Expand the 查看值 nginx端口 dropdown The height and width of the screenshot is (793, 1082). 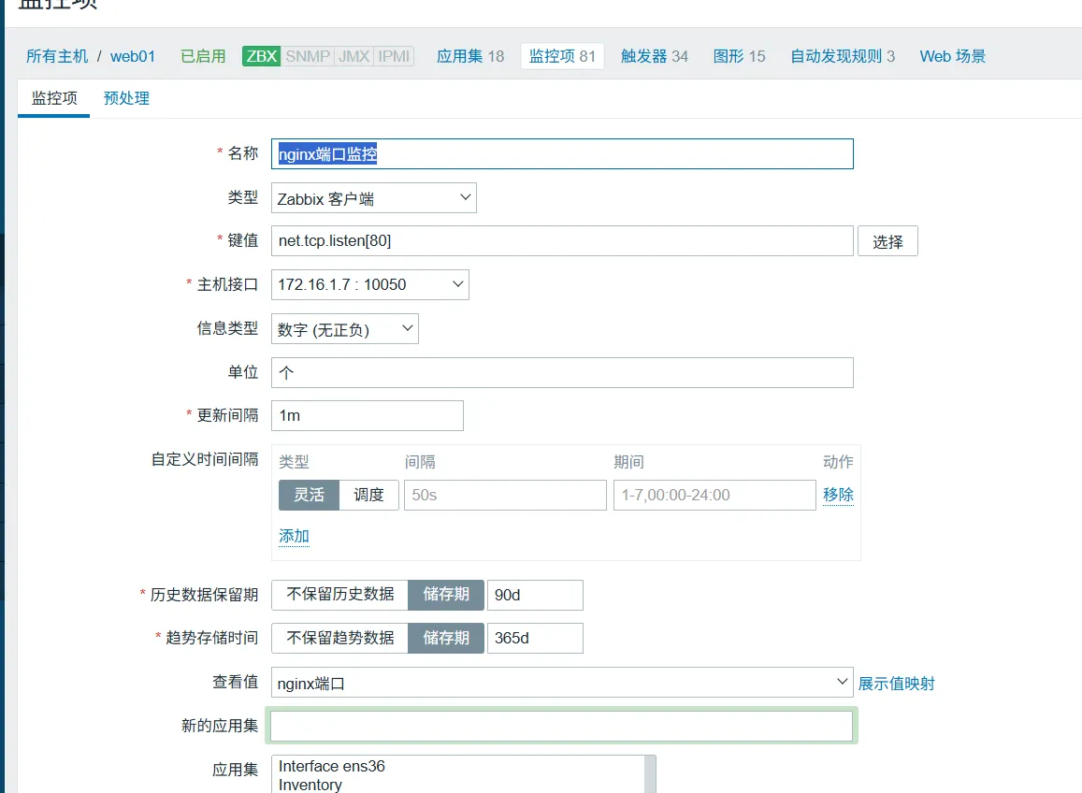561,683
